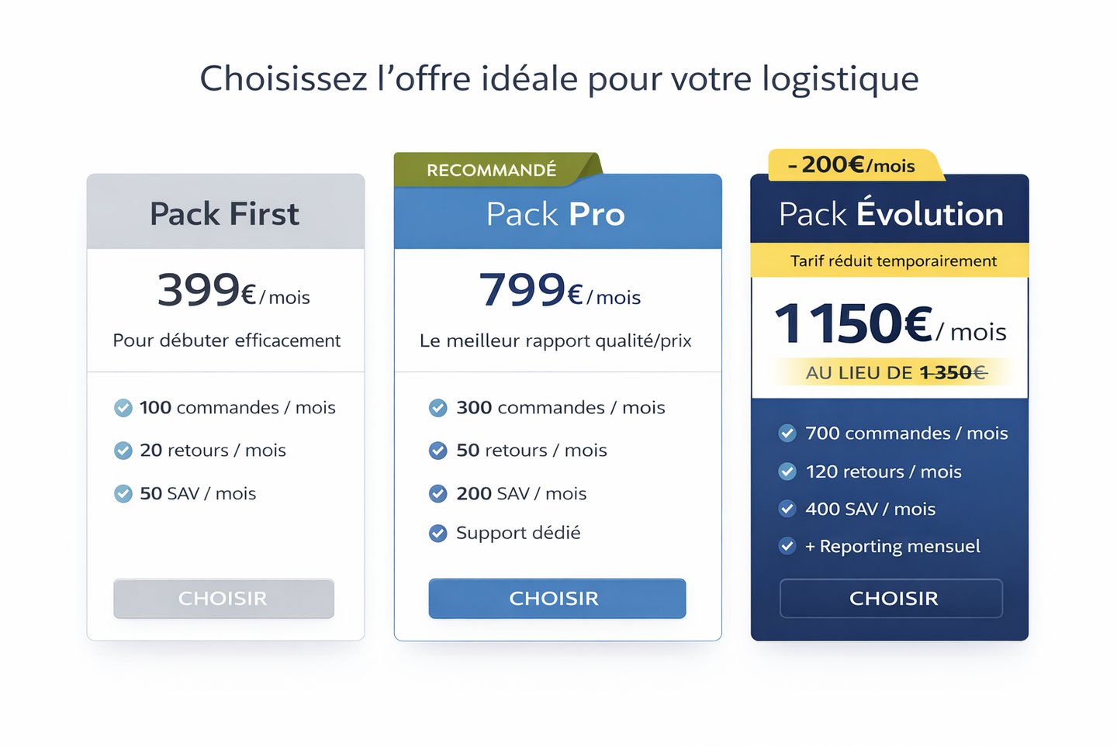Click the AU LIEU DE 1 350€ price label
This screenshot has height=746, width=1117.
pyautogui.click(x=896, y=373)
